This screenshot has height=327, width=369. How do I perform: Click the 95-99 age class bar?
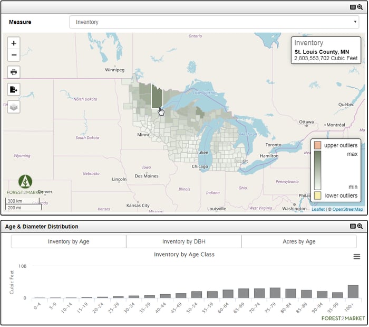tap(337, 295)
